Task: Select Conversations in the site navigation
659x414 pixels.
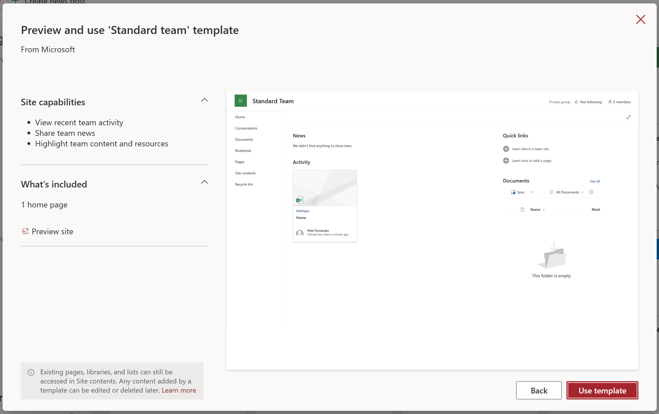Action: (246, 128)
